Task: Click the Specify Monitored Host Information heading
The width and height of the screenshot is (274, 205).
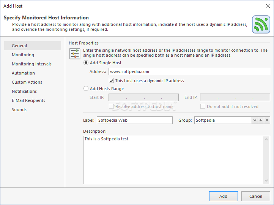Action: (x=46, y=17)
